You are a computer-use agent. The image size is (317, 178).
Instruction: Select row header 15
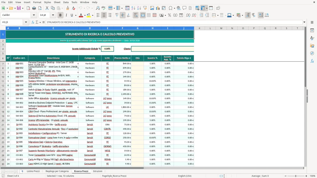click(x=3, y=99)
